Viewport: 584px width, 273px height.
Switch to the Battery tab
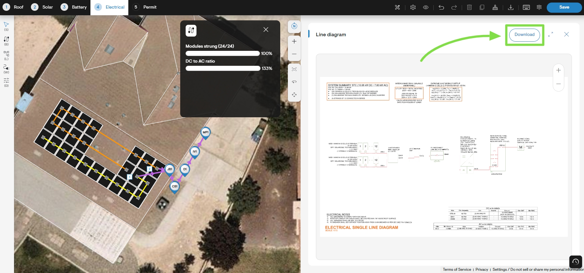[x=74, y=7]
